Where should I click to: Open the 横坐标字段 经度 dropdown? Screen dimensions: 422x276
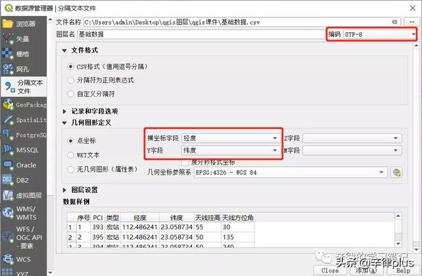pos(230,138)
